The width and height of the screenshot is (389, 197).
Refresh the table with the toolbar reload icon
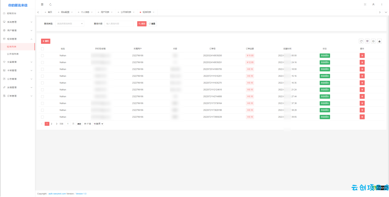[x=361, y=41]
